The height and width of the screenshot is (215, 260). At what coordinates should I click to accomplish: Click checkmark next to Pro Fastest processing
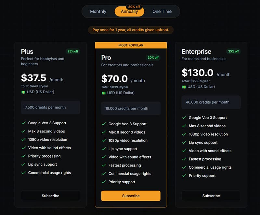tap(104, 165)
